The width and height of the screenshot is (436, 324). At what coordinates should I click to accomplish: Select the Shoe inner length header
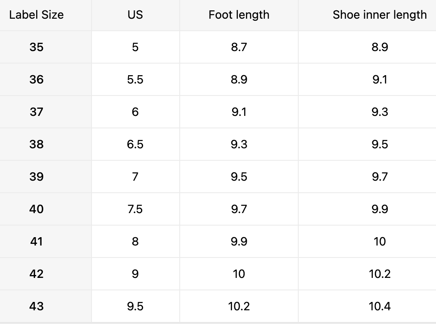379,15
